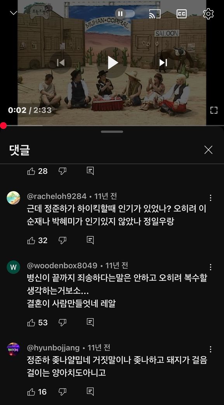The height and width of the screenshot is (405, 224).
Task: Open more options for @racheloh9284 comment
Action: point(211,198)
